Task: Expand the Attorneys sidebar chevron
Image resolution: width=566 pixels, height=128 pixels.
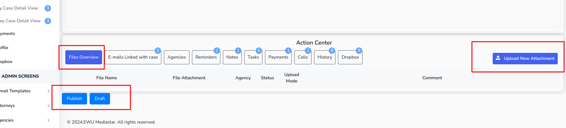Action: (48, 106)
